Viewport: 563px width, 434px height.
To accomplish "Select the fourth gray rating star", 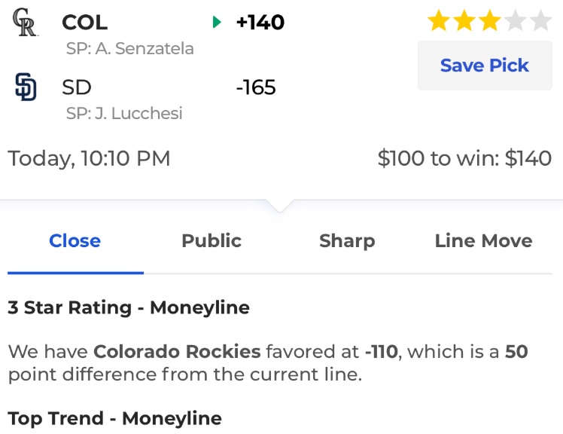I will 516,20.
